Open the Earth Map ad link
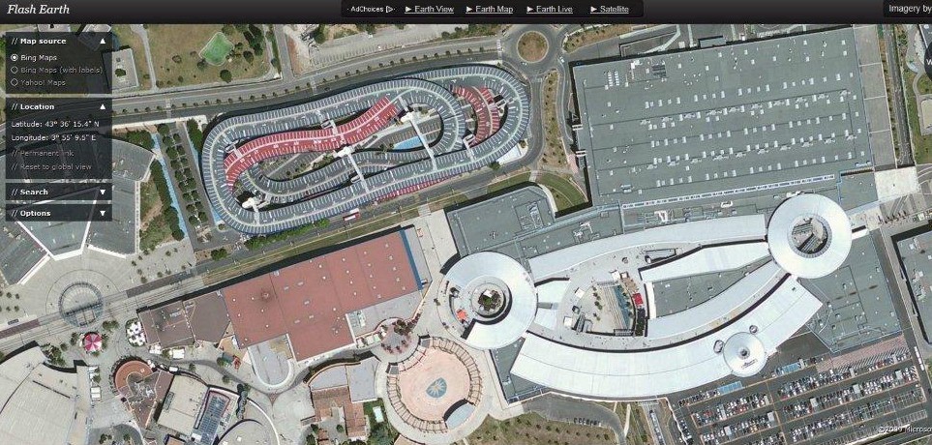 pyautogui.click(x=490, y=9)
